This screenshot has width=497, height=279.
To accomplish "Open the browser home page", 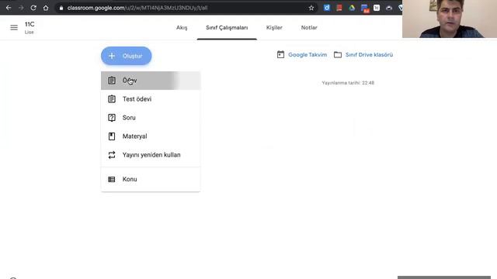I will click(46, 8).
